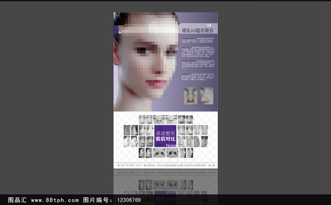
Task: Click the image number 12306769
Action: (x=129, y=200)
